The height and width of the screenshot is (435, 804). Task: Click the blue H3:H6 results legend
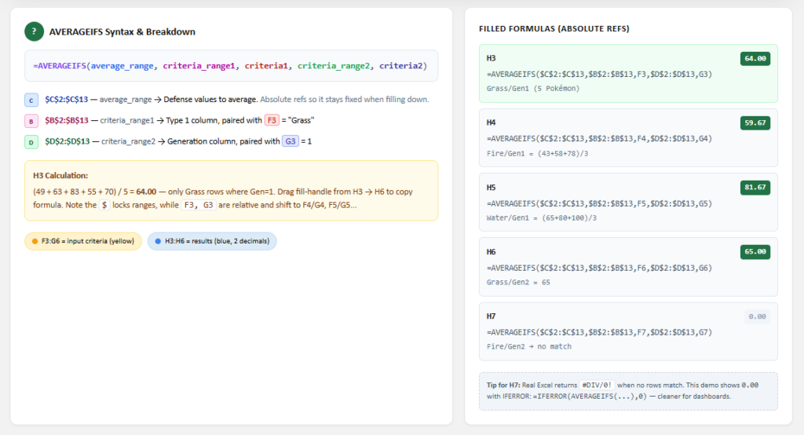pyautogui.click(x=212, y=241)
